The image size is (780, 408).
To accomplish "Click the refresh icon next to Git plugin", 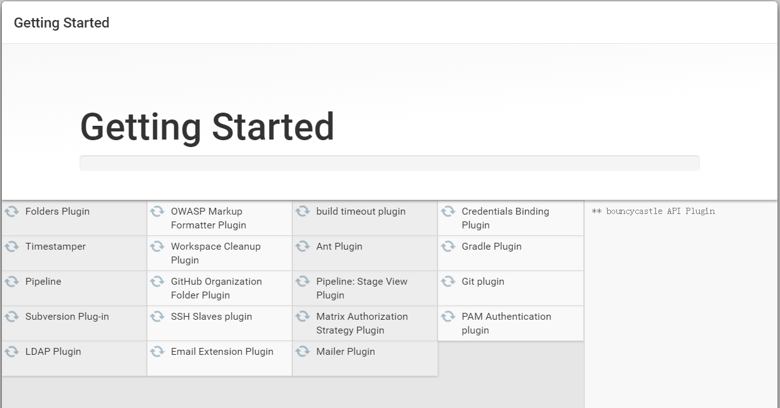I will (448, 282).
